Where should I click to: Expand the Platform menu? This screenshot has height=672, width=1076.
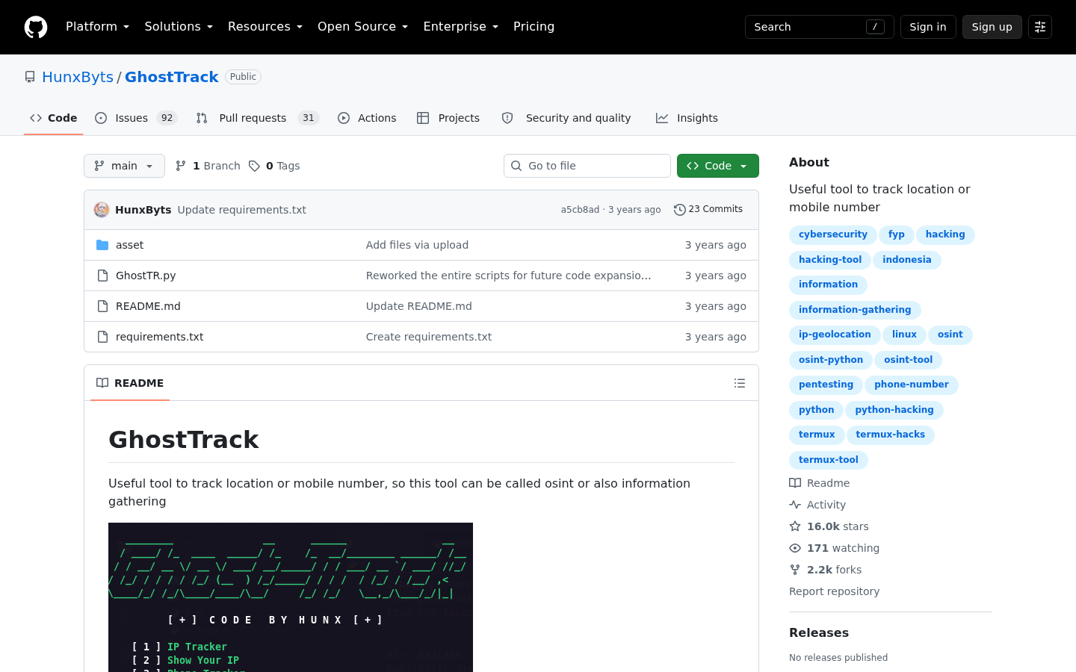point(97,27)
